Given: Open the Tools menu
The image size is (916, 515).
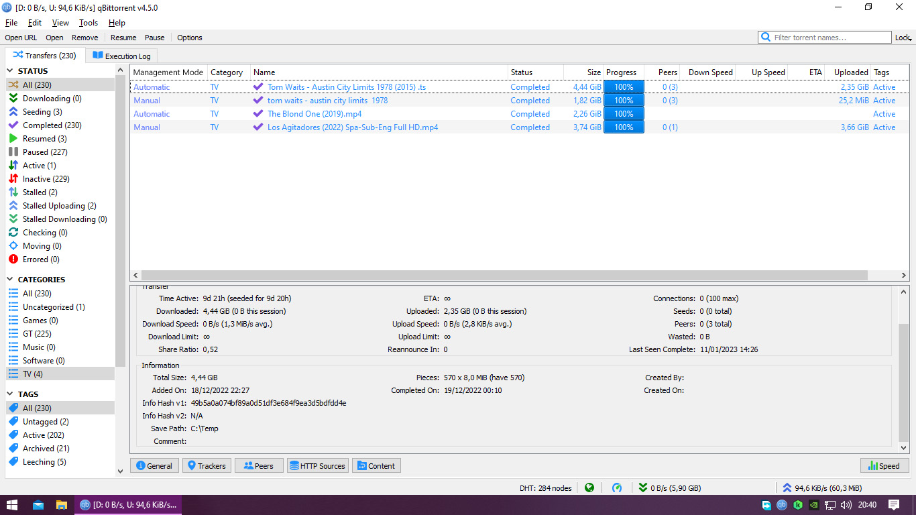Looking at the screenshot, I should tap(89, 22).
